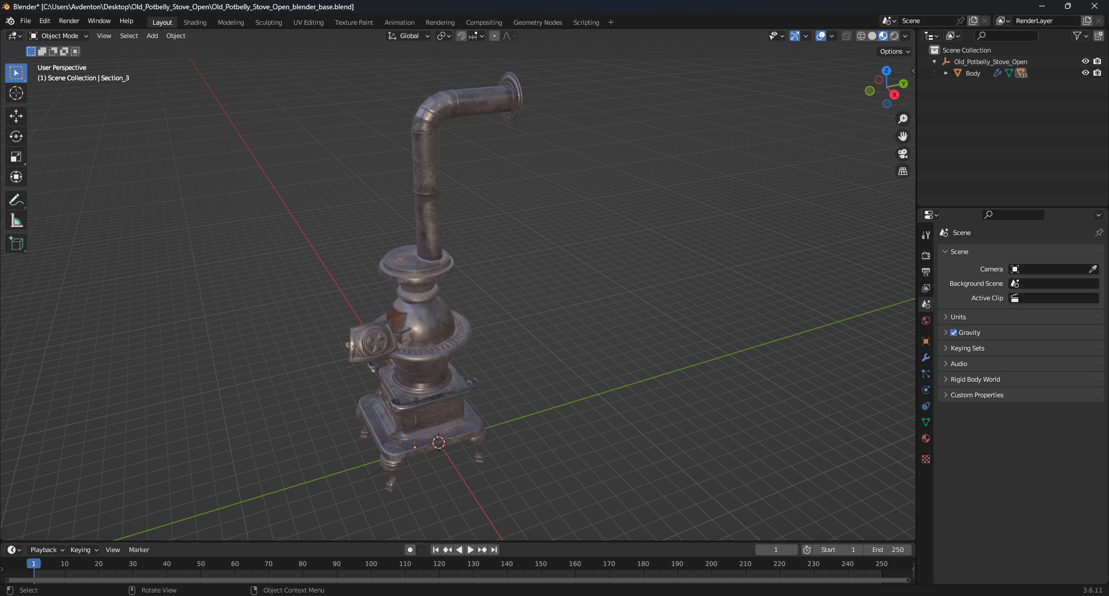Open the Output properties tab
The width and height of the screenshot is (1109, 596).
pyautogui.click(x=926, y=271)
